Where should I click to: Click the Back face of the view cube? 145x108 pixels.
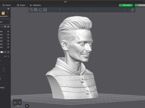pos(15,103)
